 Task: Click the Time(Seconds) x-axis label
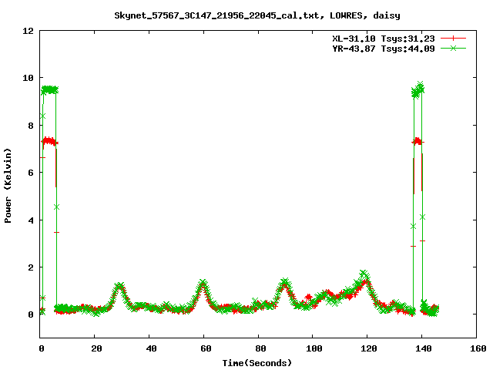pyautogui.click(x=257, y=363)
